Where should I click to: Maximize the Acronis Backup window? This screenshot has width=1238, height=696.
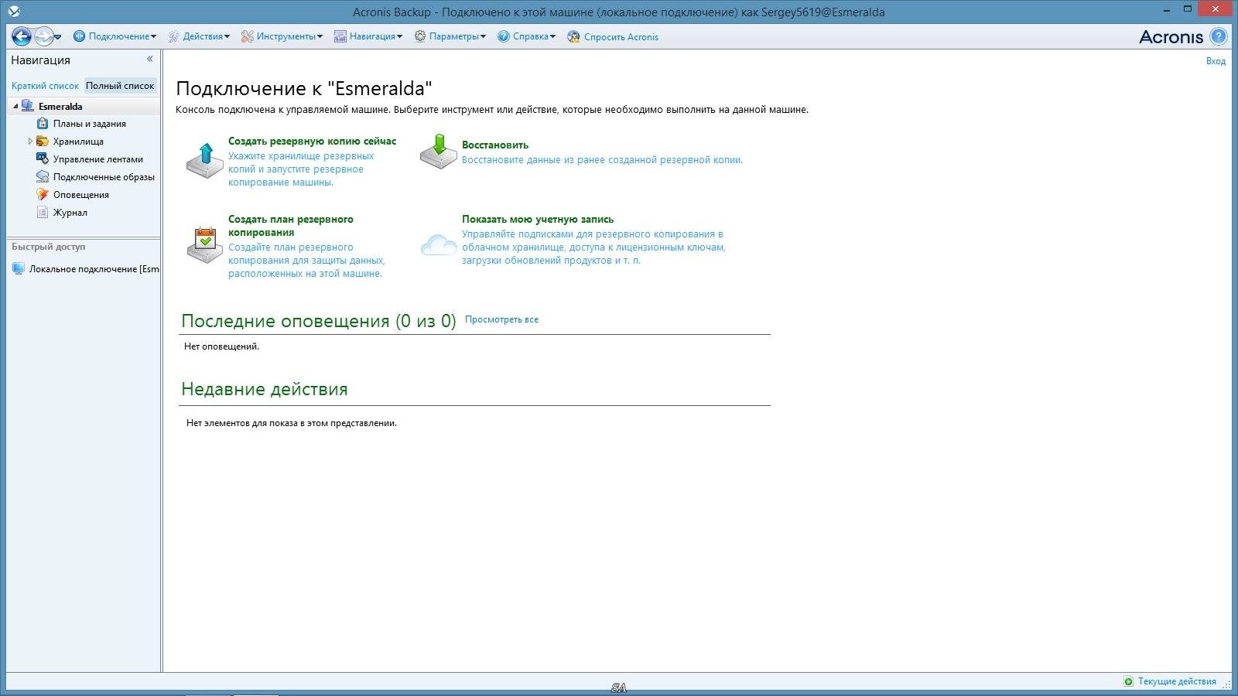pos(1188,9)
